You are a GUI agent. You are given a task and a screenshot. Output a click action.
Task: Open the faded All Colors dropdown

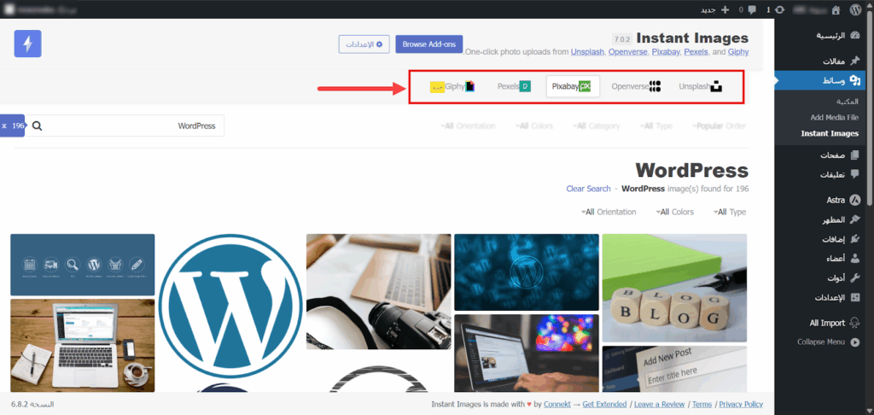[534, 126]
